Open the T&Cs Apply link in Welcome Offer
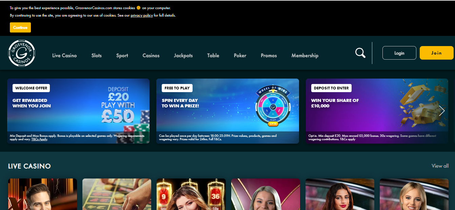The image size is (455, 210). point(39,139)
